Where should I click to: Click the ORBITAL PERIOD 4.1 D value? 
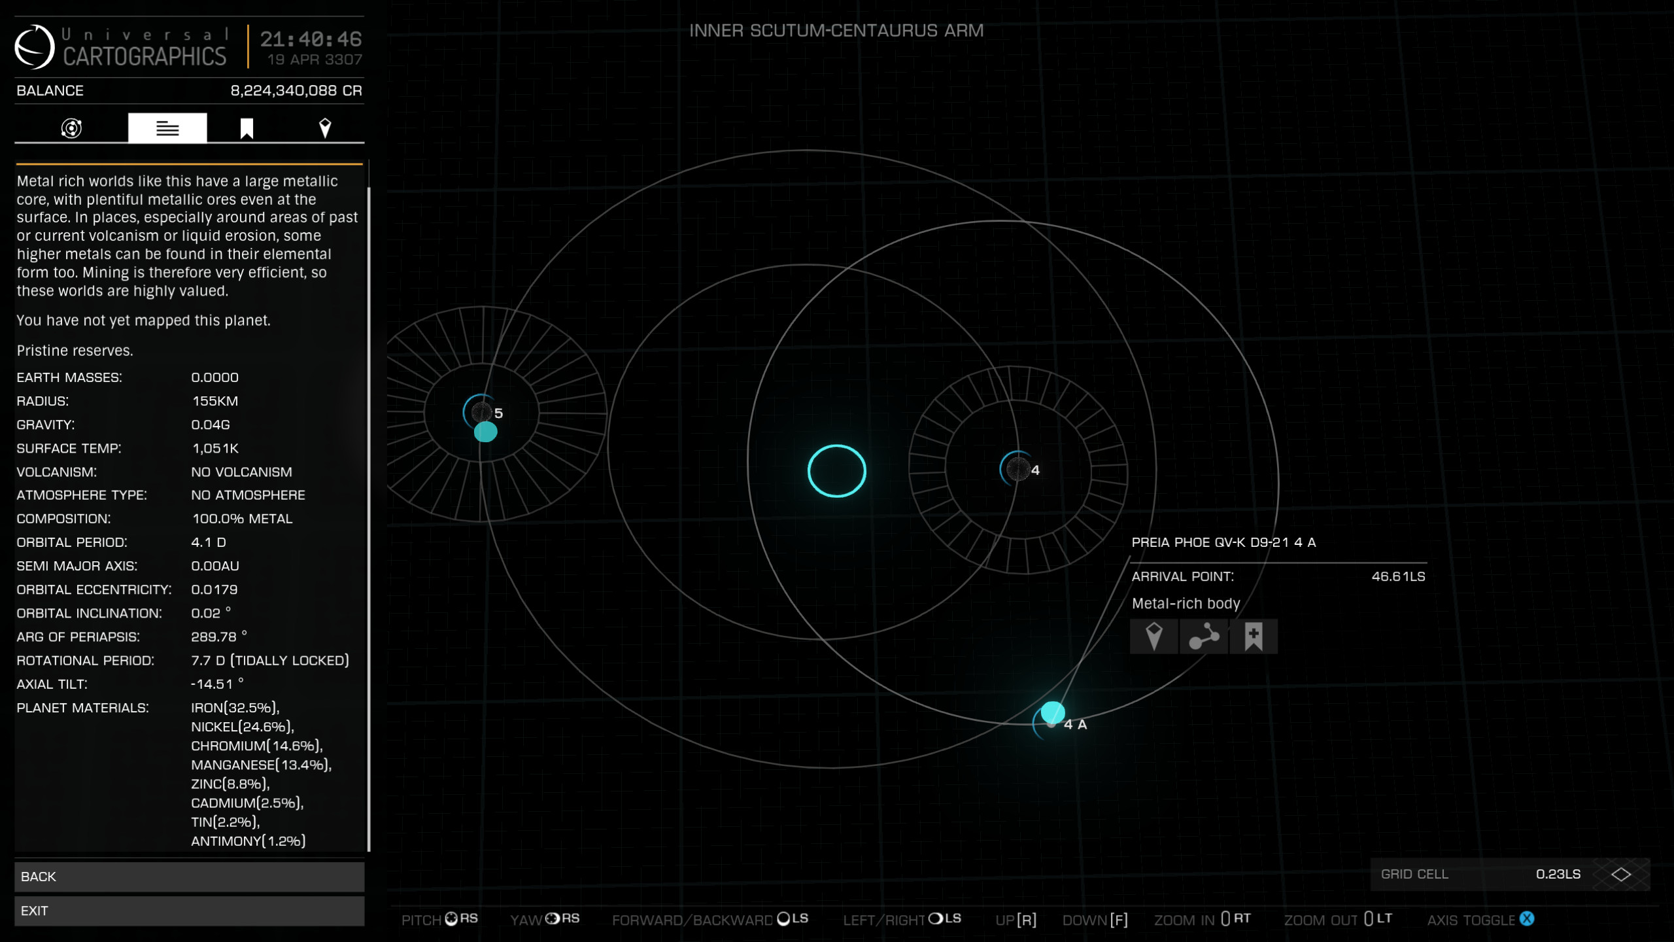click(x=209, y=542)
